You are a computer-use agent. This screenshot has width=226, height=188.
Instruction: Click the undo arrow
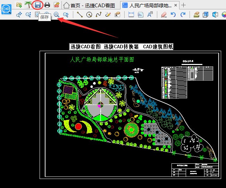click(x=173, y=15)
